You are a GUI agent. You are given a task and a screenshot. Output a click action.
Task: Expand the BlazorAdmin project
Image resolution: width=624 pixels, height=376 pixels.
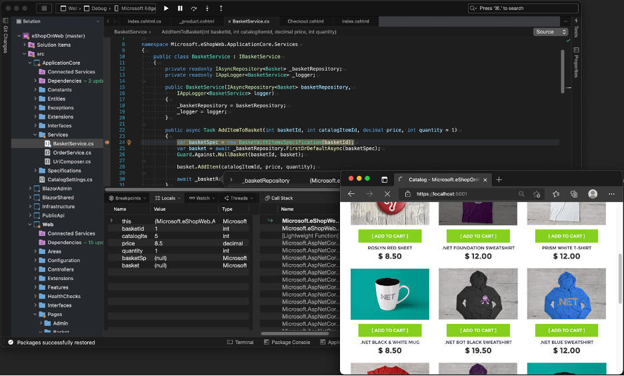(x=30, y=188)
